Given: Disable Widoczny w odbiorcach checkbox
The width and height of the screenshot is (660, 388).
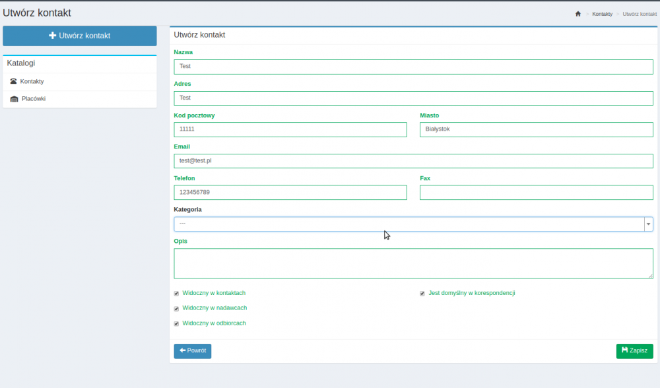Looking at the screenshot, I should tap(176, 323).
